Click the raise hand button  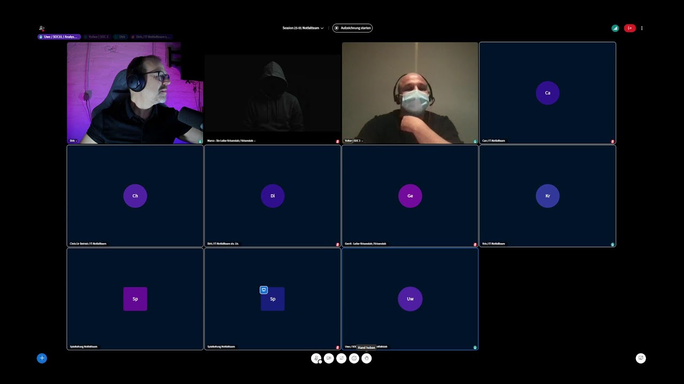pos(367,358)
